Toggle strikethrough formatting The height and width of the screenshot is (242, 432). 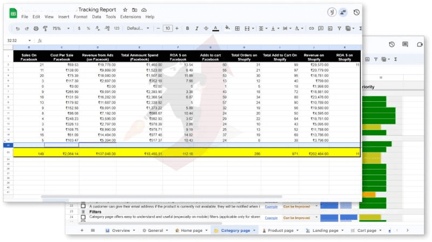click(x=206, y=29)
